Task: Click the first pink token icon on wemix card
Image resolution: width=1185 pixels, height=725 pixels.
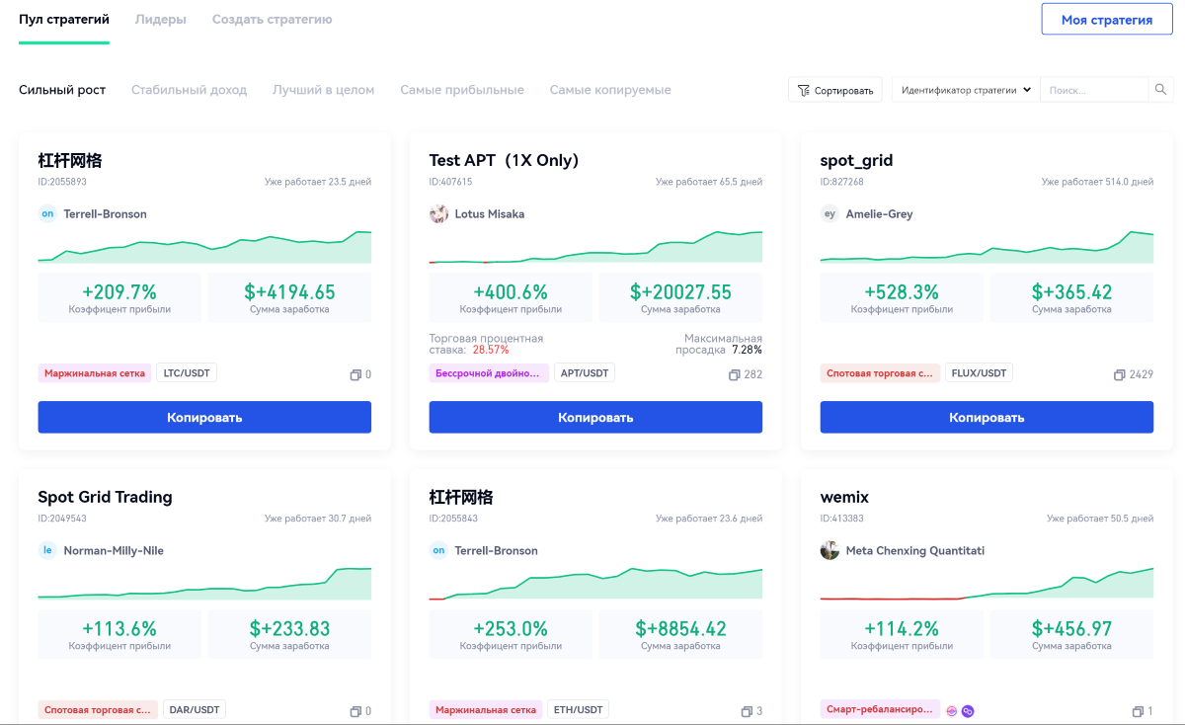Action: tap(952, 711)
